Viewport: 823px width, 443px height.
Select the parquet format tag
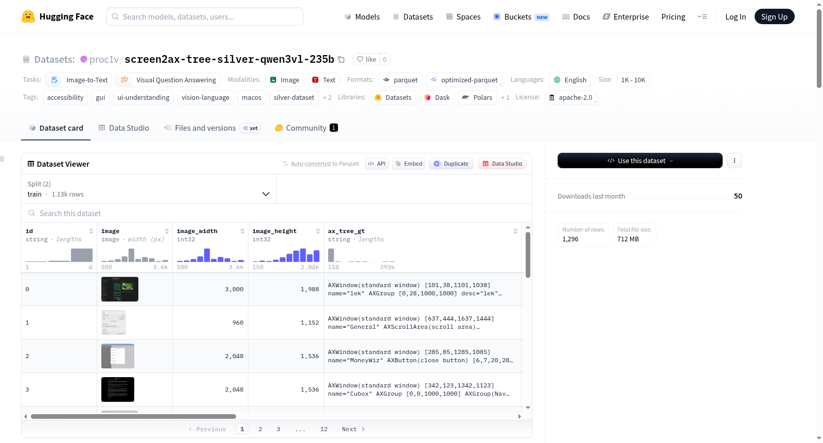(x=400, y=80)
